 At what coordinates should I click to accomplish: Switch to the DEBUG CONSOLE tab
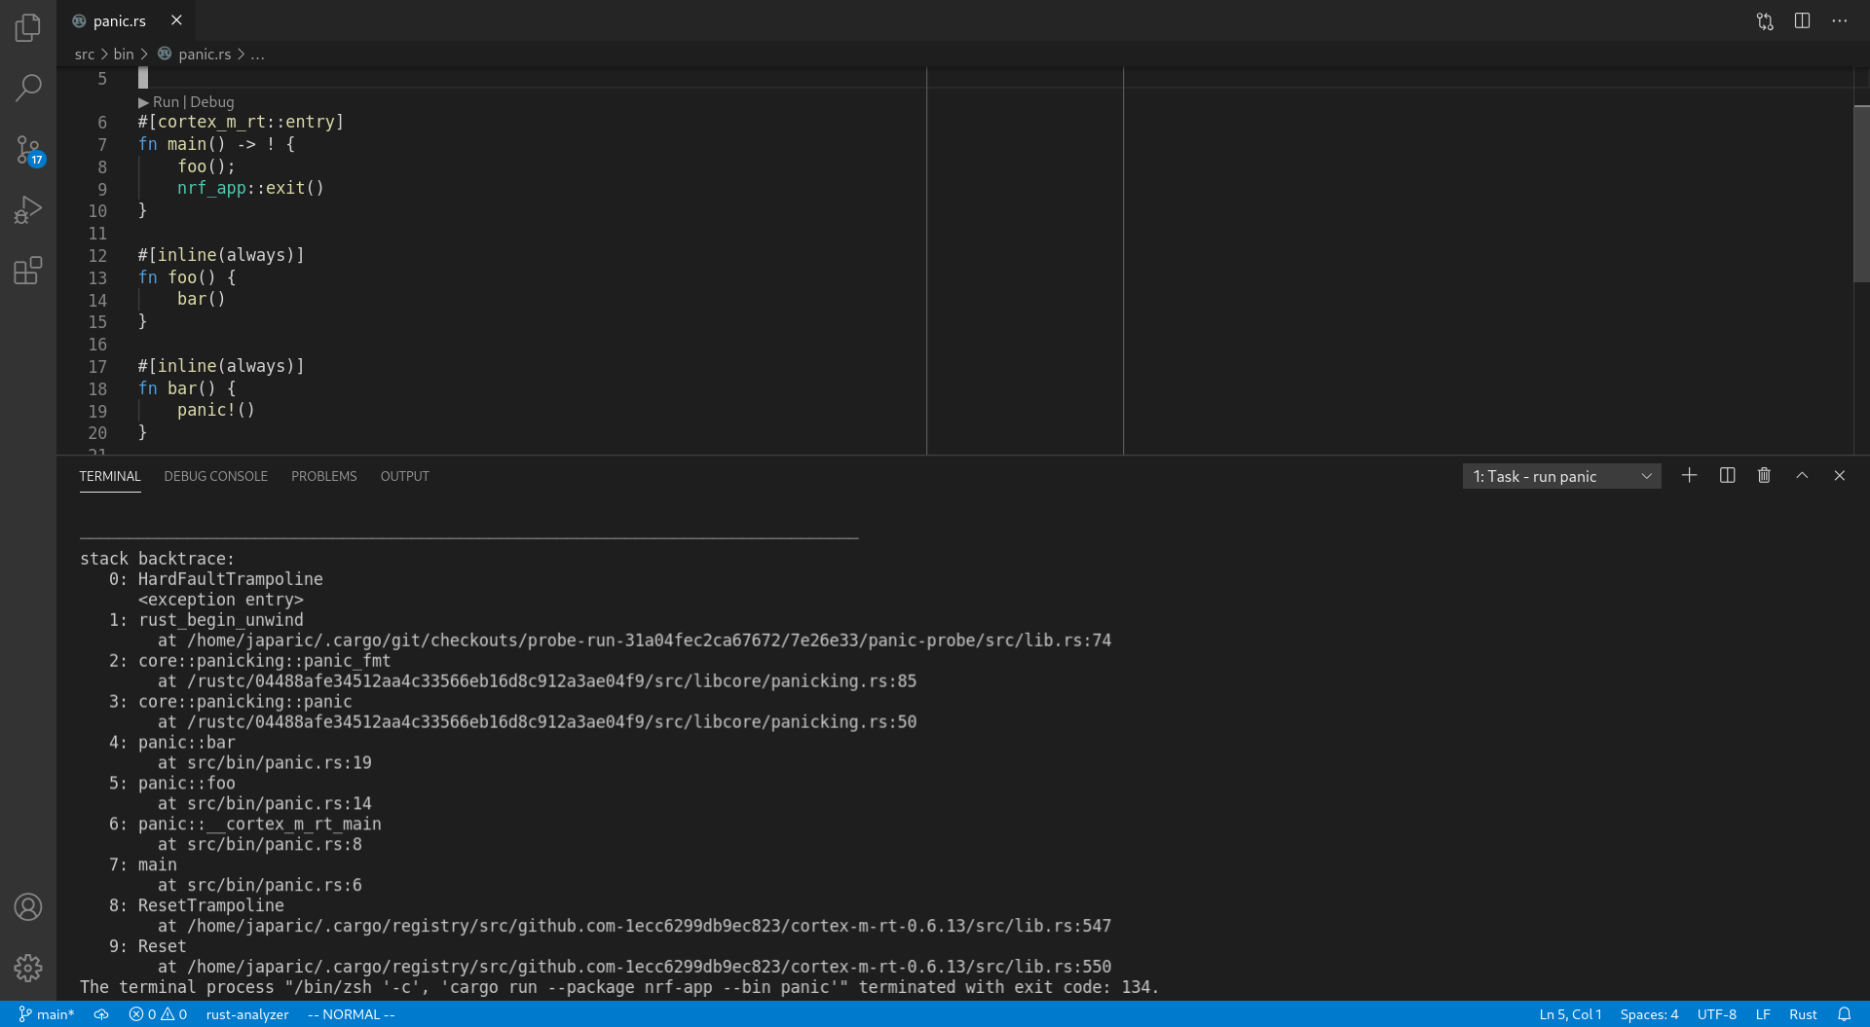pos(215,476)
